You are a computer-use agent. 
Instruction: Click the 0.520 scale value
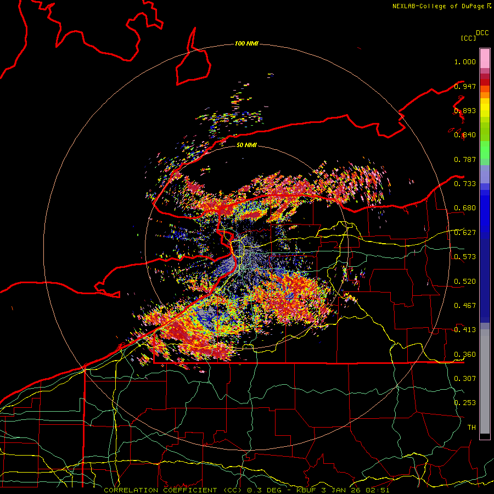465,282
